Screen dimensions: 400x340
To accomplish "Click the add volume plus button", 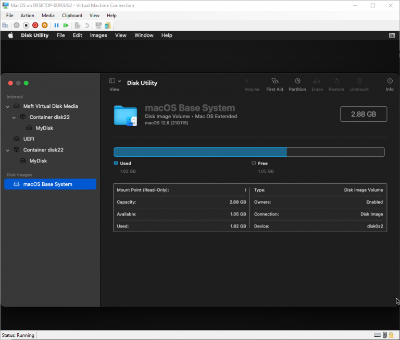I will coord(247,81).
